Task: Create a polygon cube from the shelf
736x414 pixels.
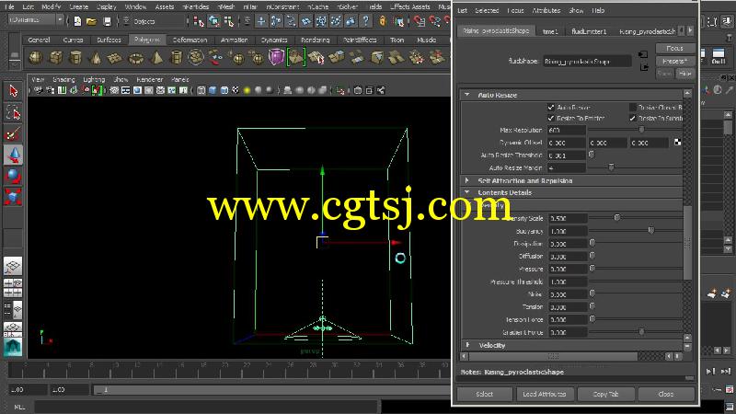Action: [56, 57]
